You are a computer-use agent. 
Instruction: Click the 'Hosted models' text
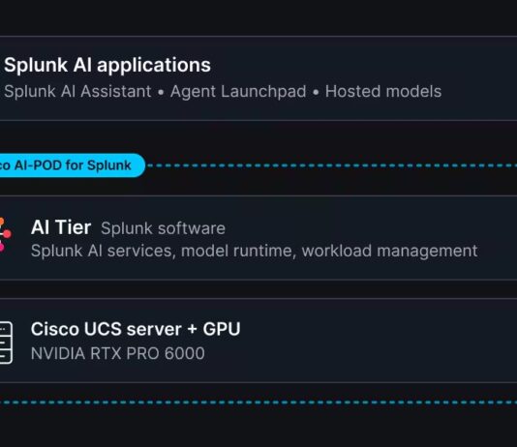383,91
